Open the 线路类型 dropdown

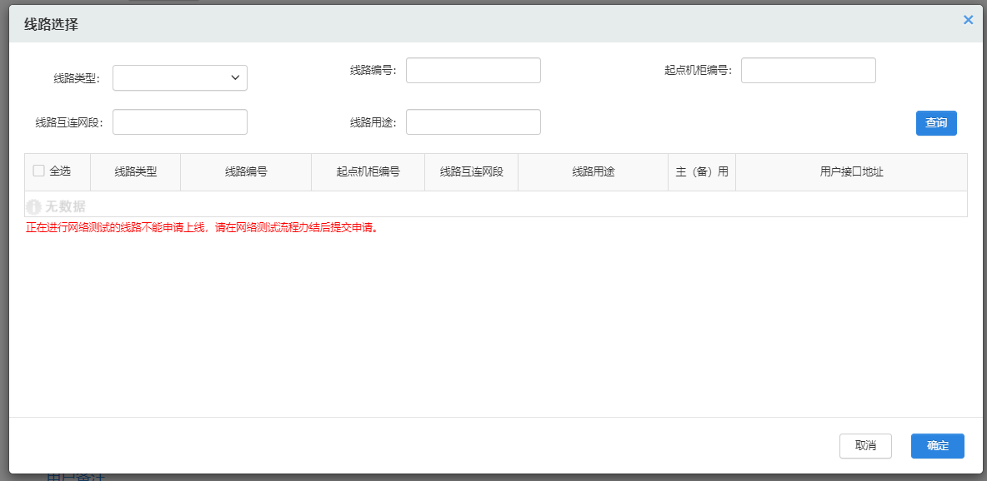(x=180, y=78)
